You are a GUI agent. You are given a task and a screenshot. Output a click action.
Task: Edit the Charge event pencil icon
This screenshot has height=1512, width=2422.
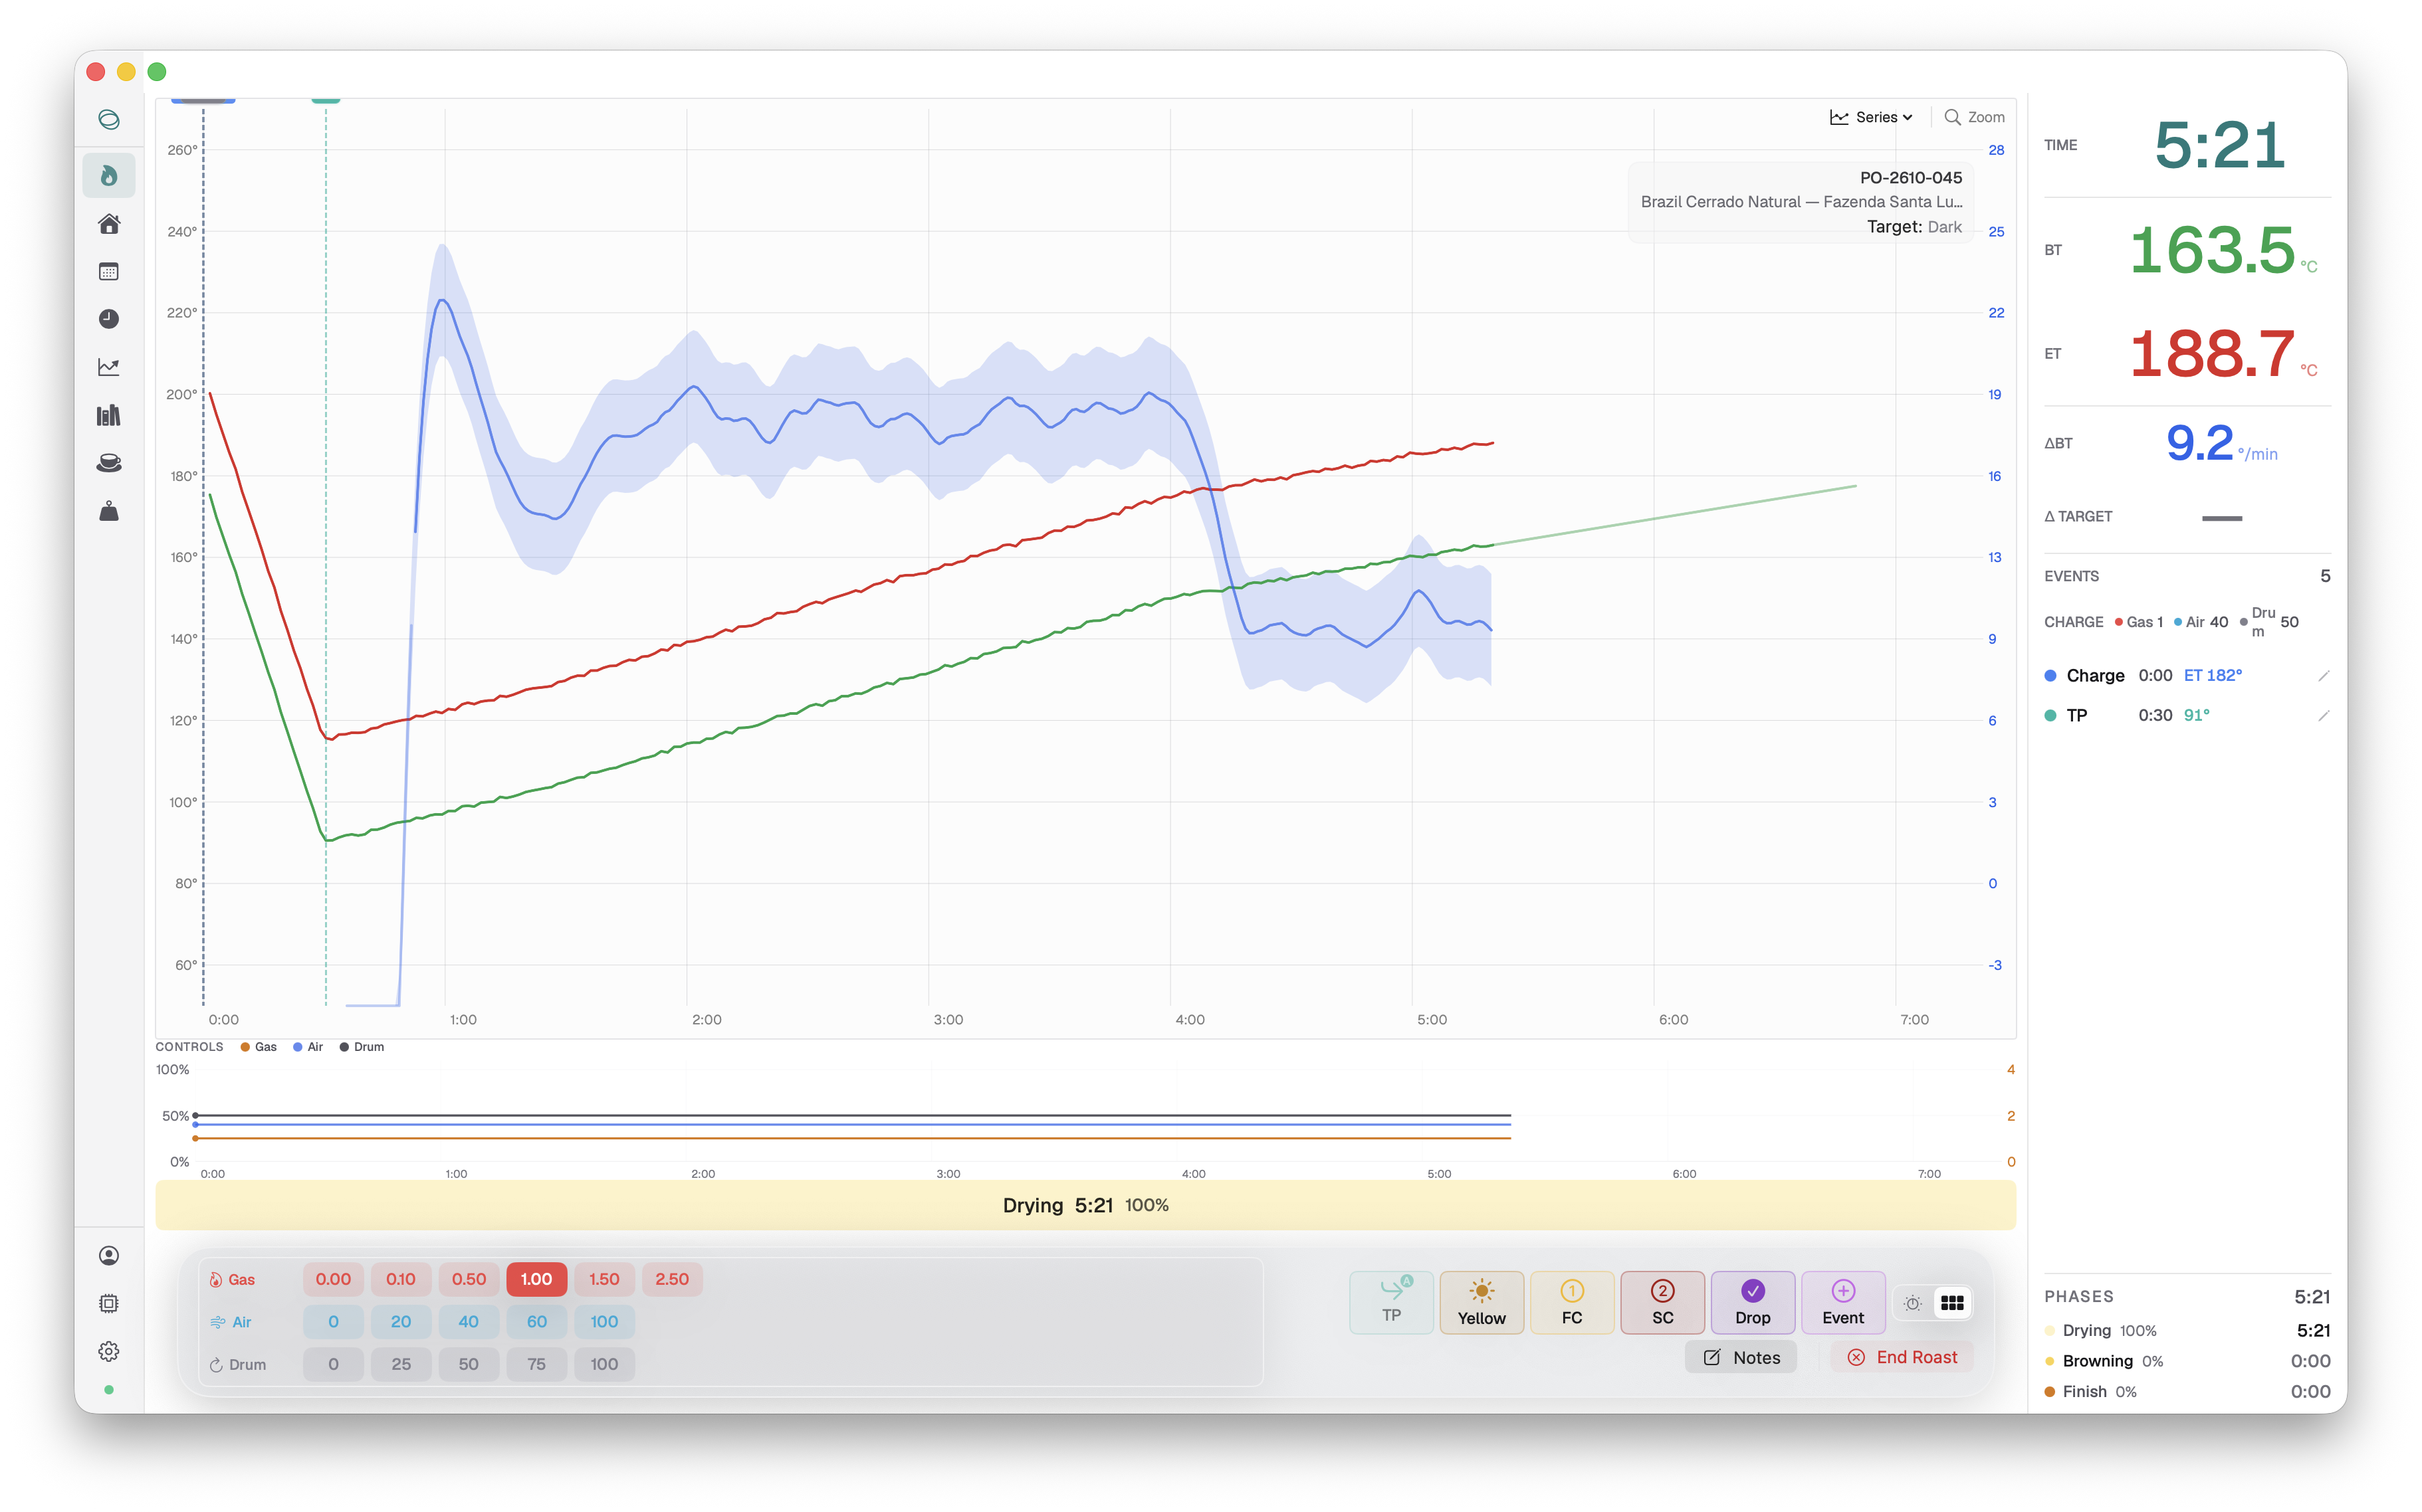[x=2323, y=676]
